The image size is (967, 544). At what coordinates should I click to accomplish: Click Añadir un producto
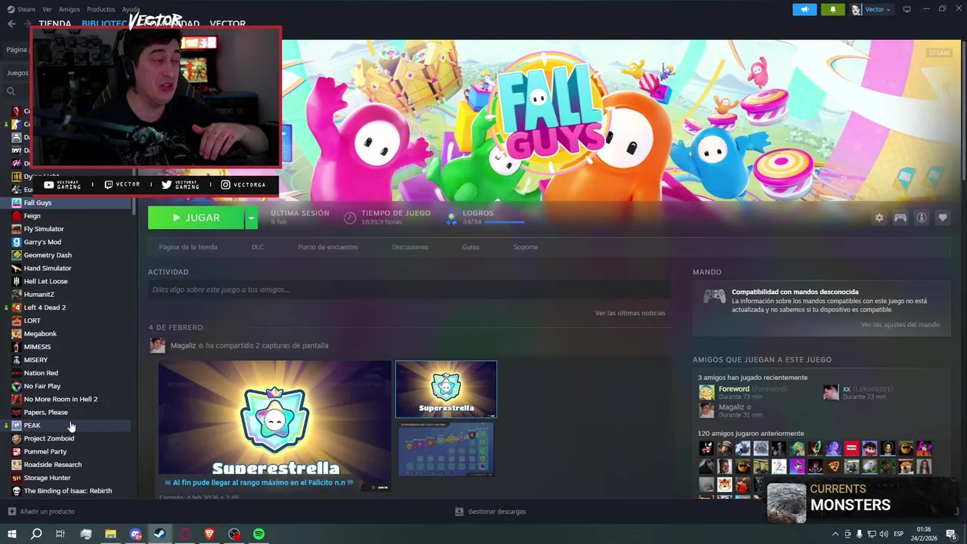click(41, 512)
